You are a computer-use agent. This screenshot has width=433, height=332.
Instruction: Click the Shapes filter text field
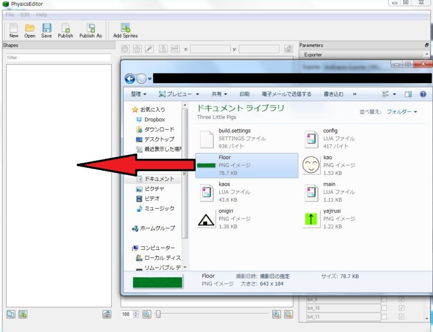(58, 57)
